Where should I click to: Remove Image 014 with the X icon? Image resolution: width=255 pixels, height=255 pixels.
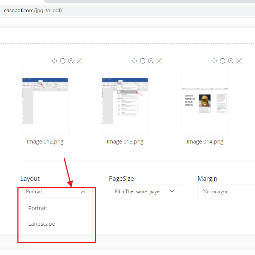(x=239, y=61)
